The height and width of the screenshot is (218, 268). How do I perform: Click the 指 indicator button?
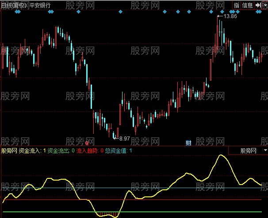[237, 5]
